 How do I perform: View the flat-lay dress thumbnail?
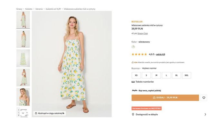tap(23, 58)
